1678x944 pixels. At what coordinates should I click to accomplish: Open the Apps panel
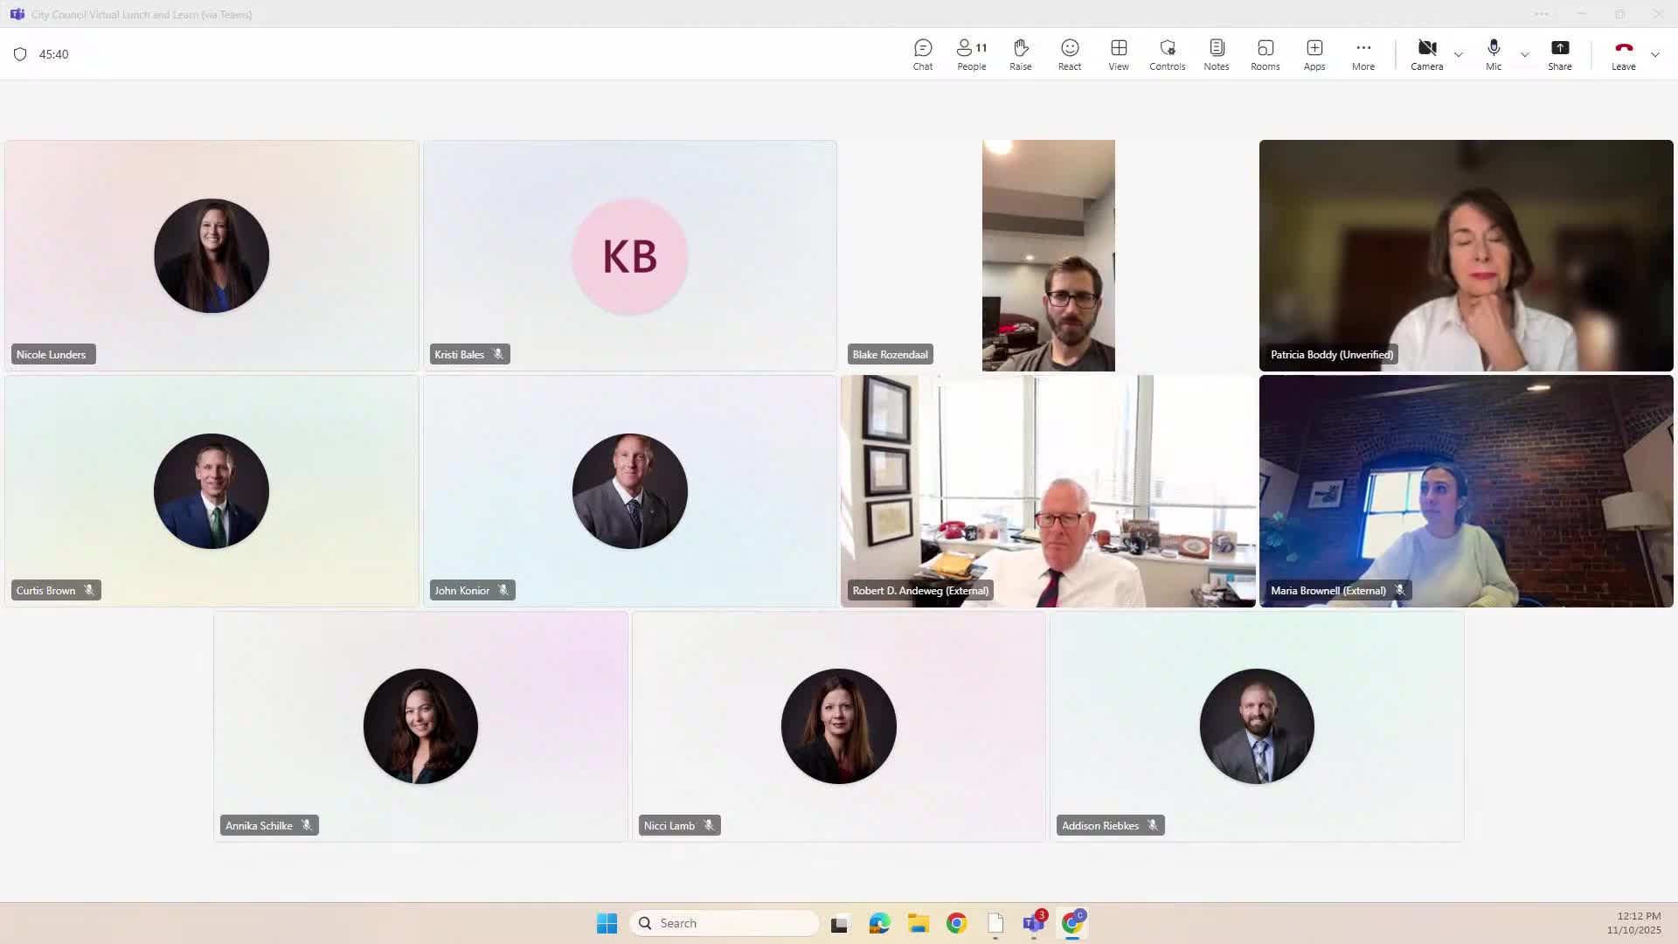[1314, 54]
